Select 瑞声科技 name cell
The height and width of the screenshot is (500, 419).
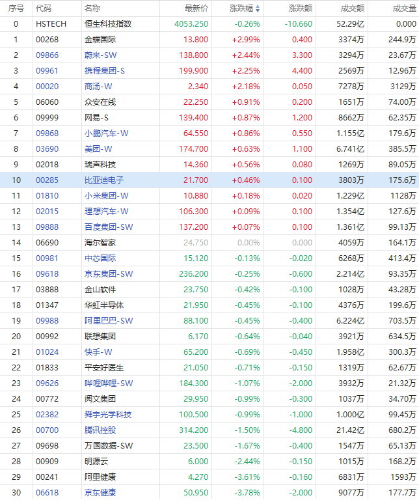click(100, 165)
